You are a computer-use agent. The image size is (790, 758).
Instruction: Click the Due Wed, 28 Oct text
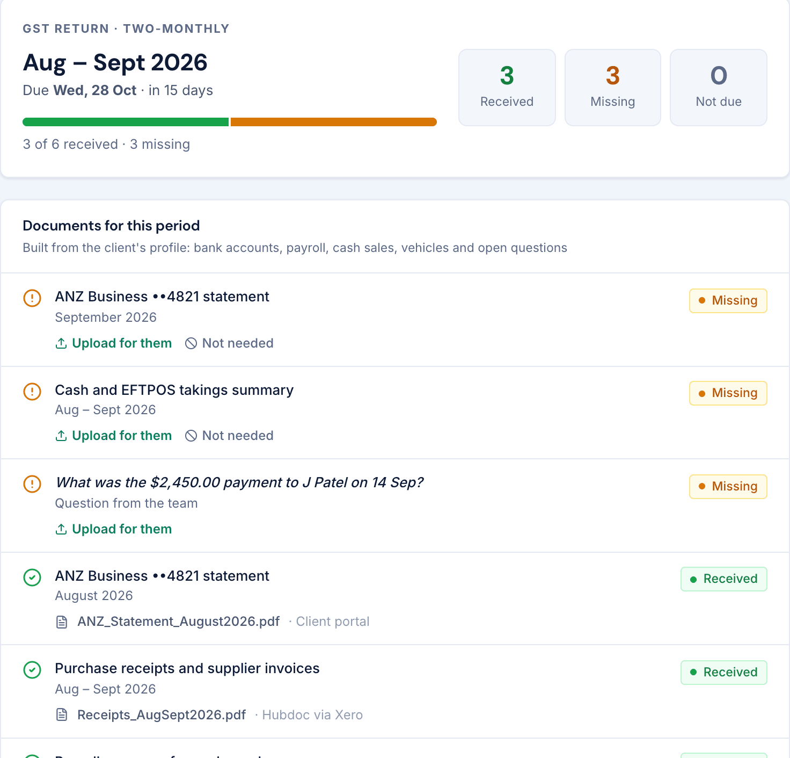click(79, 90)
